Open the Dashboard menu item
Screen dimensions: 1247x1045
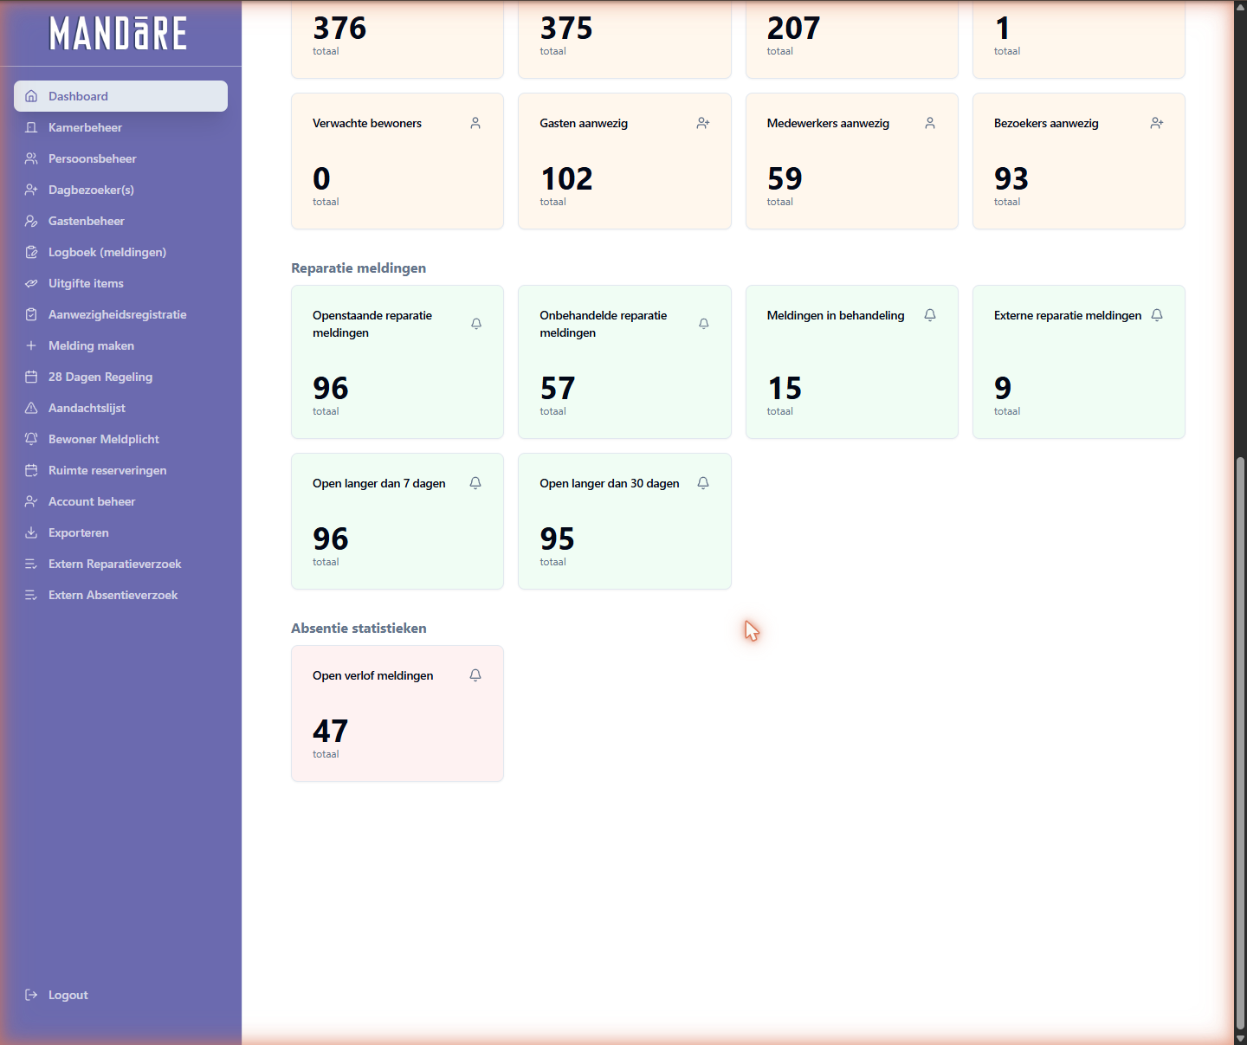tap(120, 96)
